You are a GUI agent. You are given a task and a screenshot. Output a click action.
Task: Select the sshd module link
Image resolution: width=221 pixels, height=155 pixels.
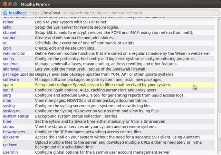[7, 27]
